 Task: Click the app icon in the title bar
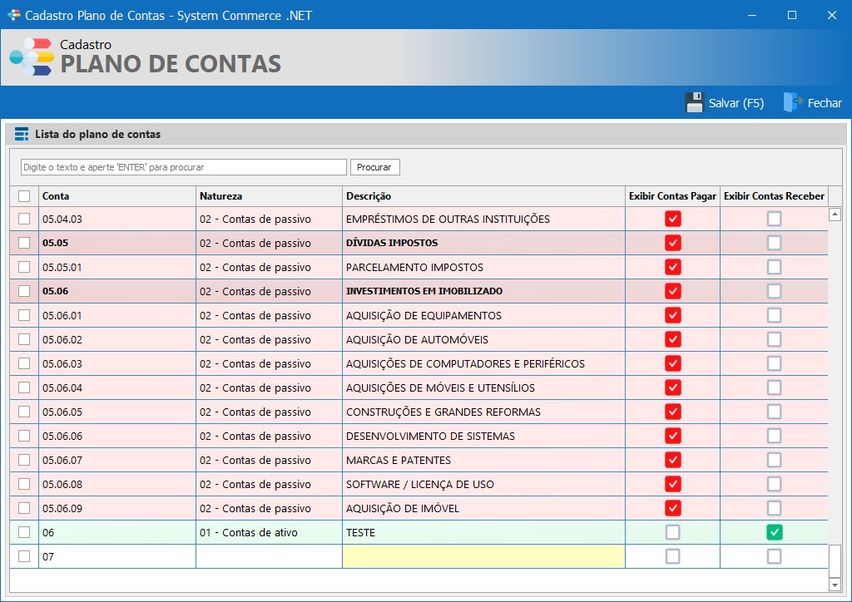pyautogui.click(x=14, y=15)
